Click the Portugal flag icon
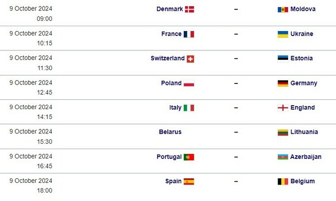Viewport: 336px width, 201px height. [x=189, y=157]
